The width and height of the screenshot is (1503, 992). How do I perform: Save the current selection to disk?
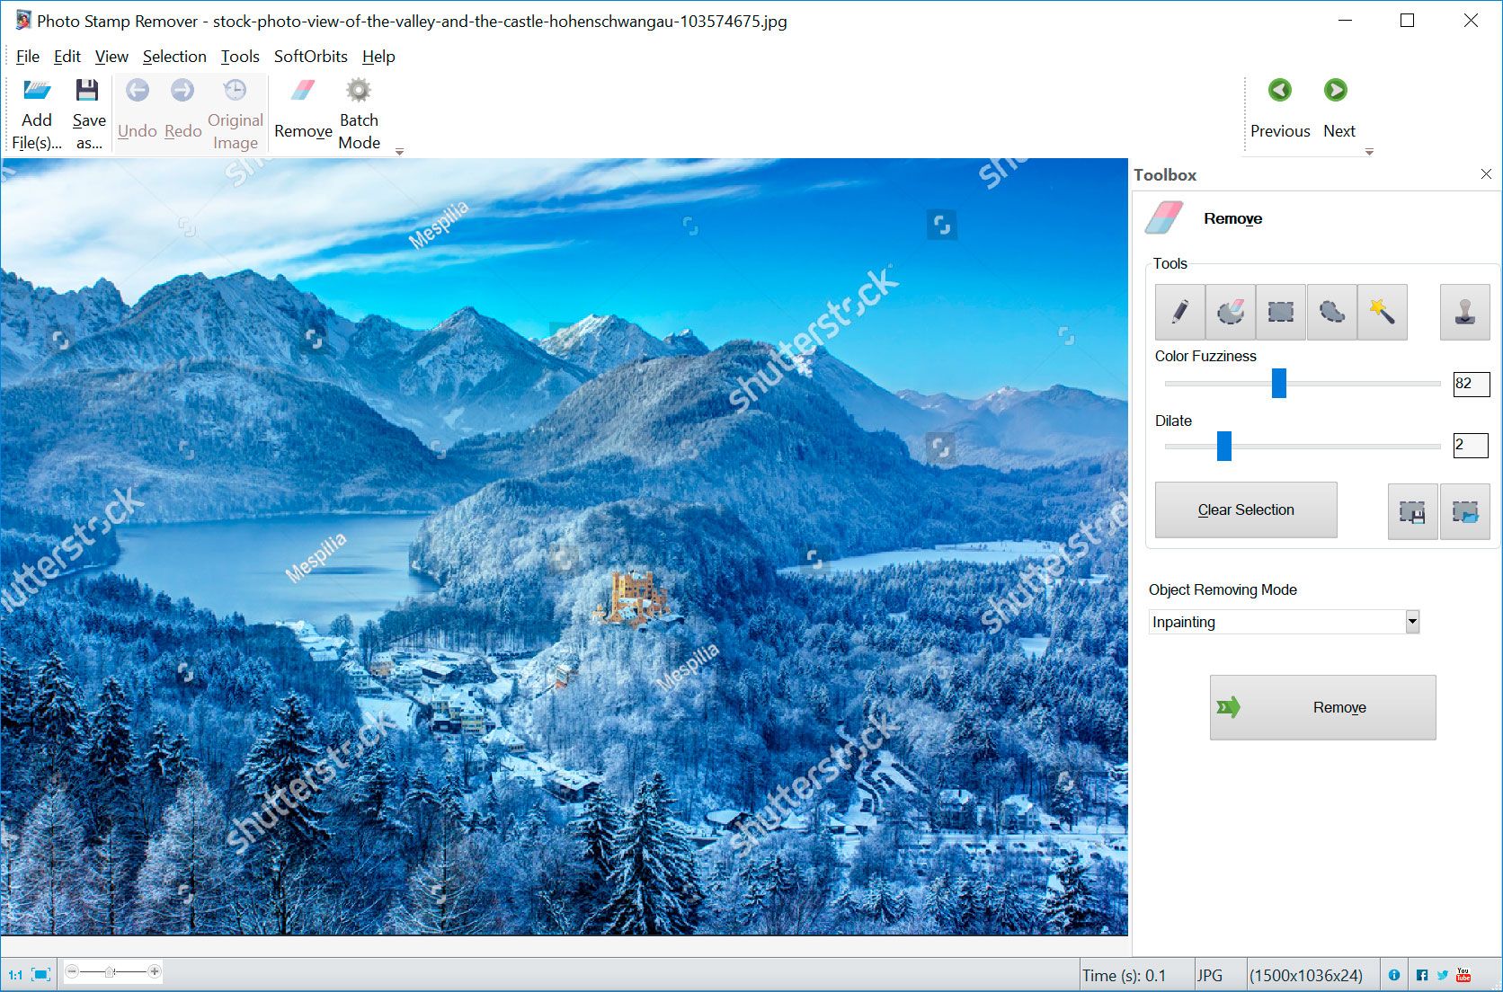point(1412,511)
